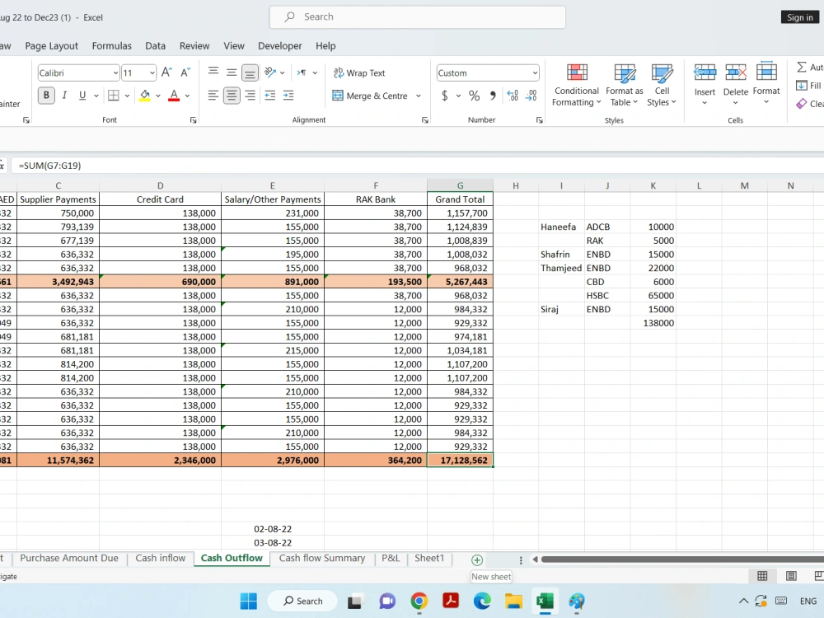
Task: Open File Explorer from the taskbar
Action: coord(513,601)
